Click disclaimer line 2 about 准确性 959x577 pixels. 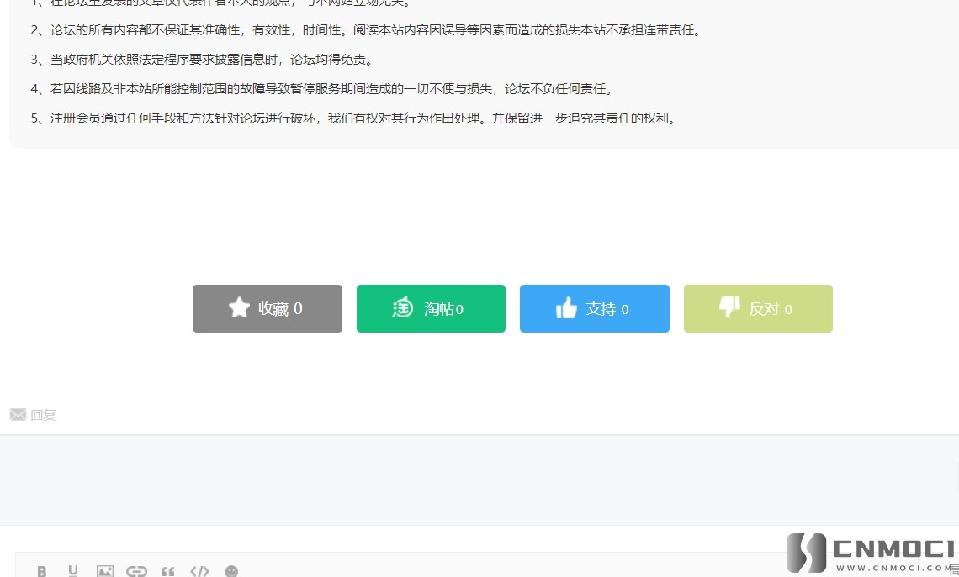click(366, 30)
